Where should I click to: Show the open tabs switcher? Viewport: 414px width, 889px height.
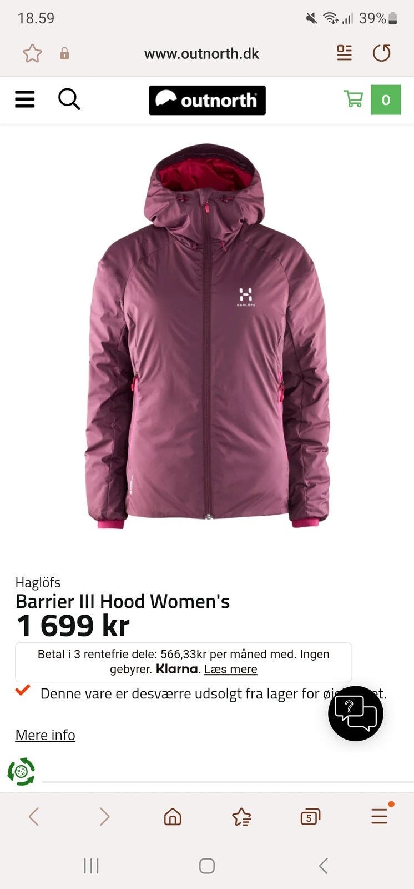[x=310, y=817]
